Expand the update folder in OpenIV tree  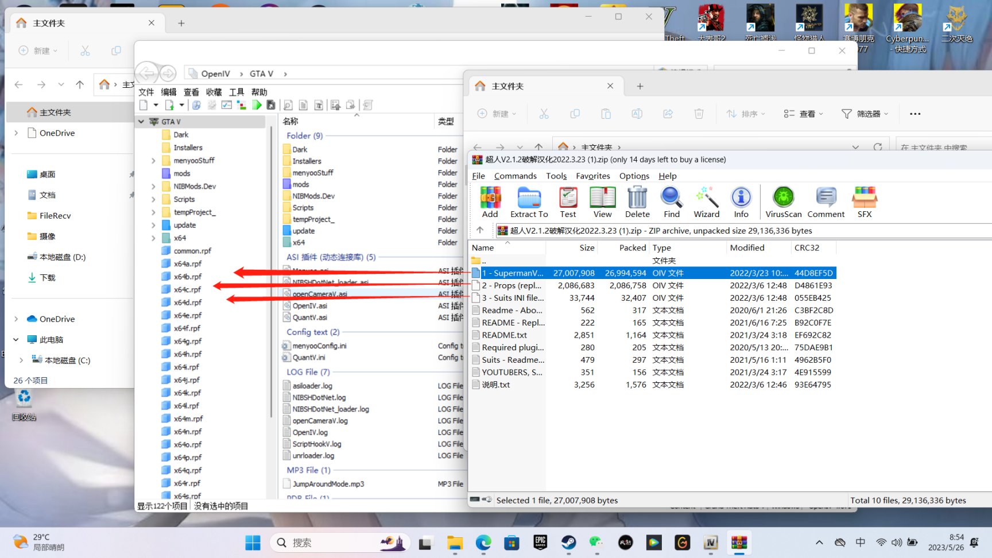[x=153, y=225]
